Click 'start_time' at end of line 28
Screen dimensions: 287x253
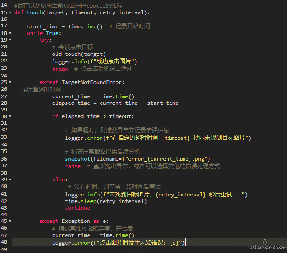[x=163, y=103]
